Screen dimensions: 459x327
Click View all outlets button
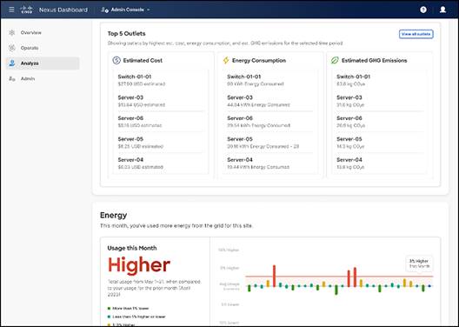pos(416,34)
